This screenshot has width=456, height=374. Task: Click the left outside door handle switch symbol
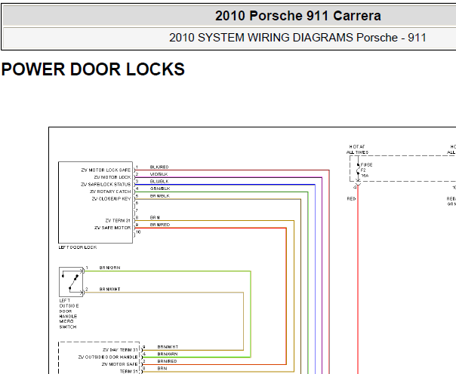[71, 282]
